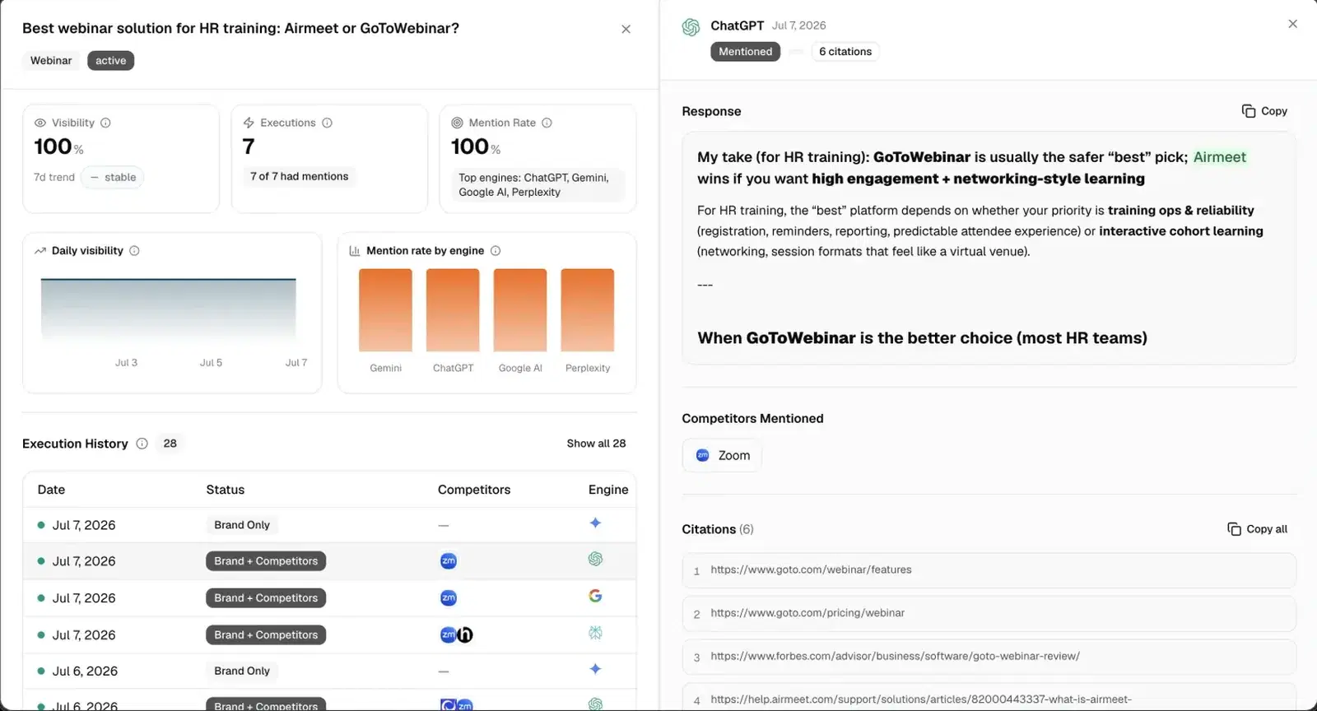Click the 6 citations badge
Screen dimensions: 1317x711
[845, 52]
